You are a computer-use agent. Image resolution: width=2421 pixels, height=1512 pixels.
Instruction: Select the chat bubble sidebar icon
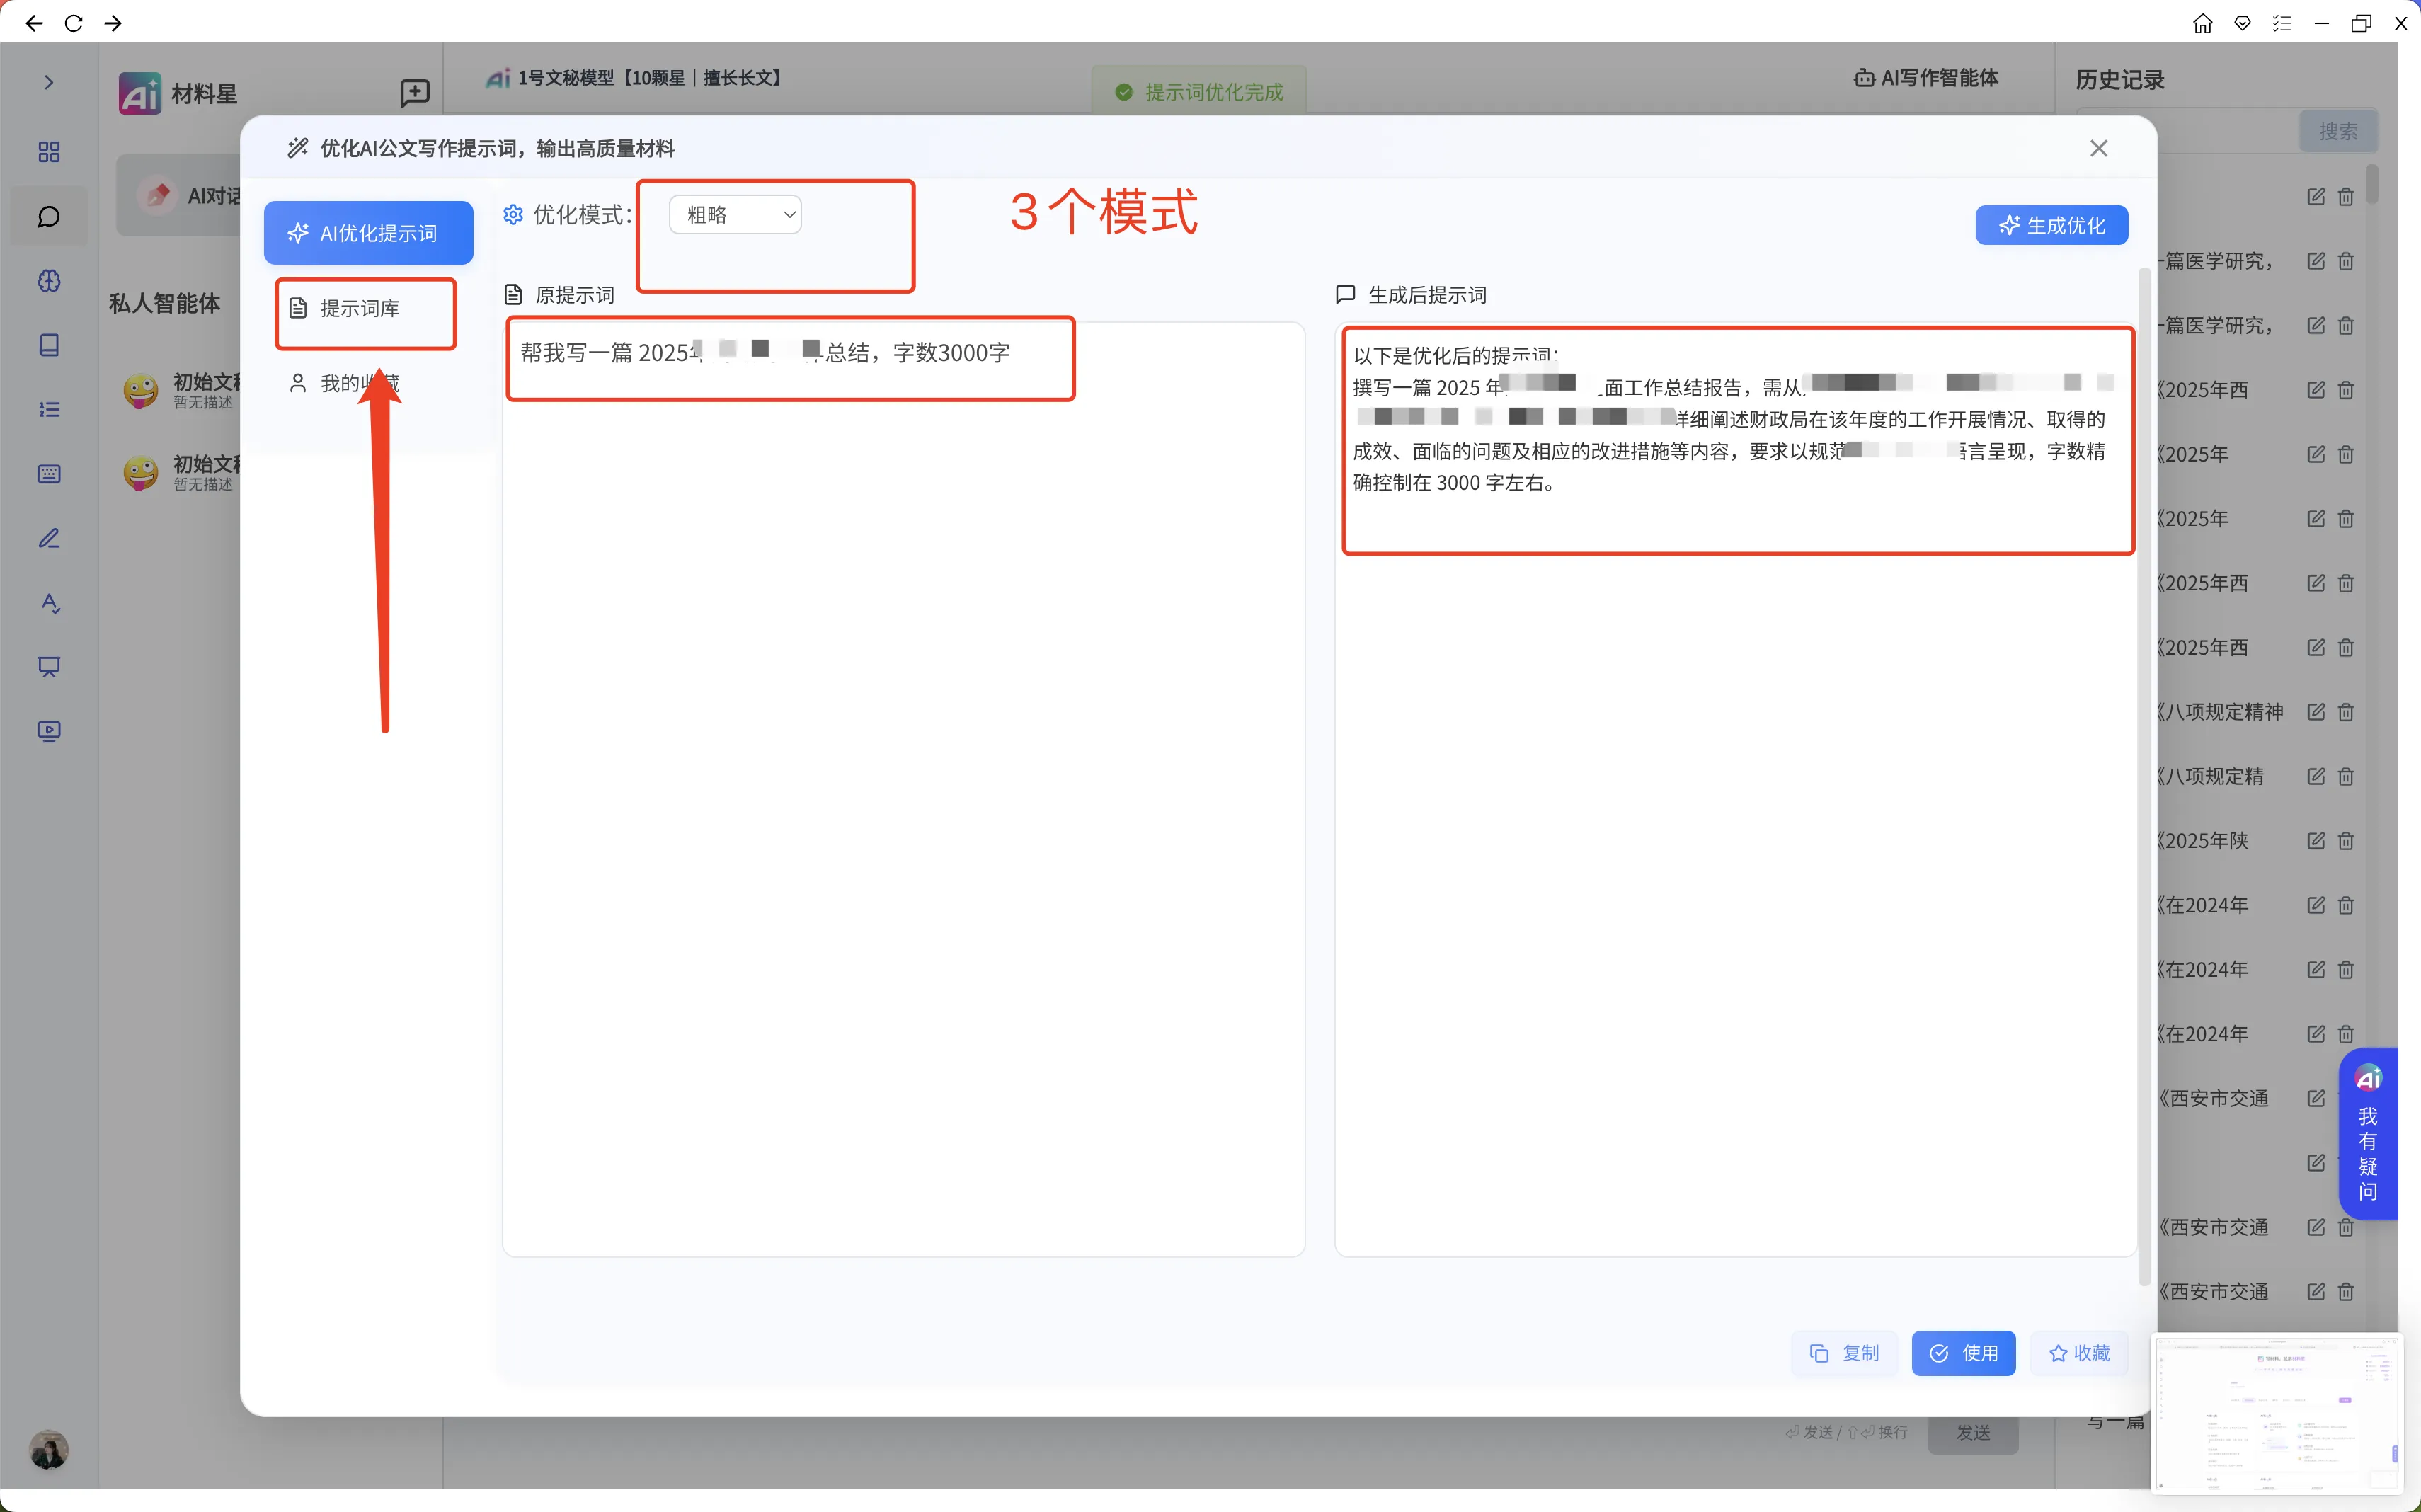pyautogui.click(x=48, y=216)
